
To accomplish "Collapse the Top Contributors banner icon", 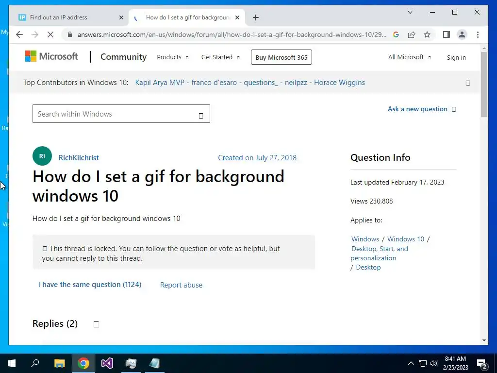I will point(468,83).
